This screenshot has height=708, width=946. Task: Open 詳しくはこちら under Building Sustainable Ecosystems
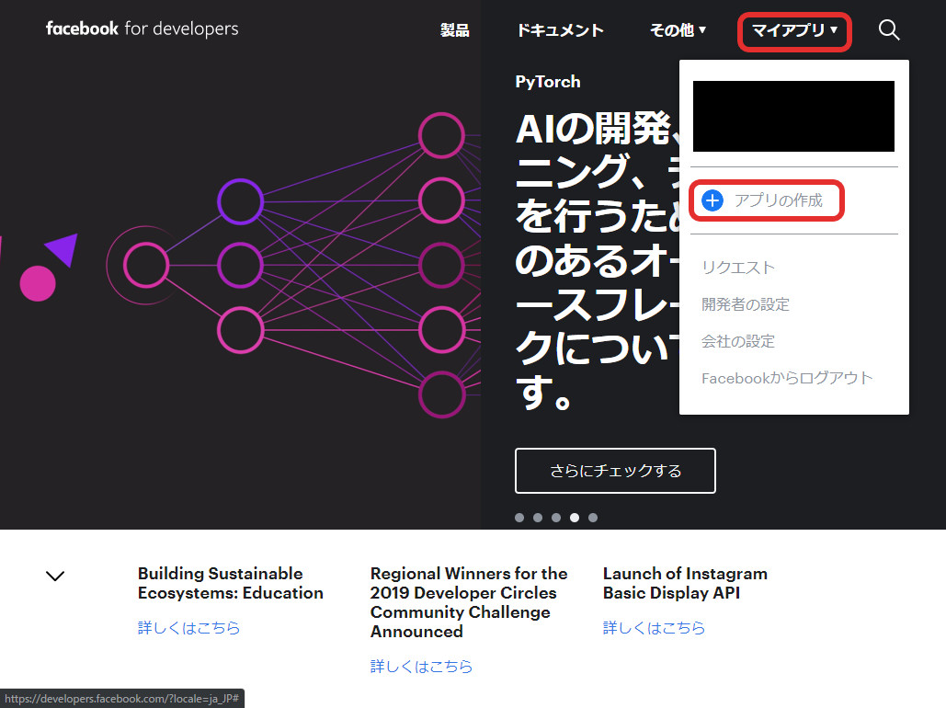click(189, 628)
